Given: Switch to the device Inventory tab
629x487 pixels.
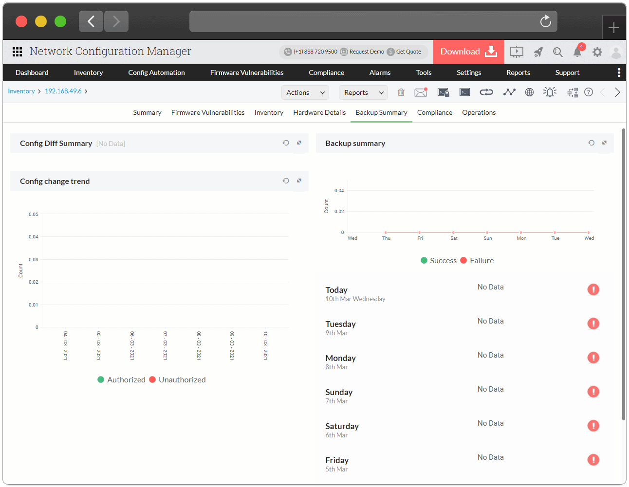Looking at the screenshot, I should (x=269, y=112).
